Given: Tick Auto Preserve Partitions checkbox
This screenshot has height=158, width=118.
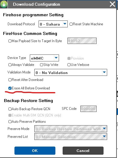Looking at the screenshot, I should [10, 122].
